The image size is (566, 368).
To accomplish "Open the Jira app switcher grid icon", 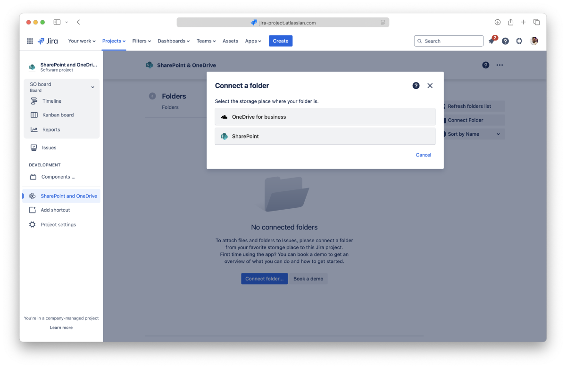I will pos(30,41).
